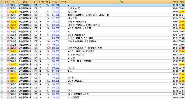Click the 조용한 후면동 note cell
This screenshot has width=185, height=99.
click(84, 25)
